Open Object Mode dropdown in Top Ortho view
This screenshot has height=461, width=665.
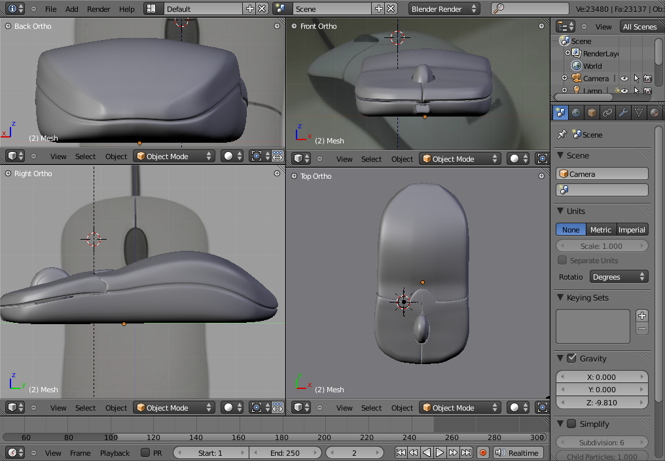click(x=460, y=407)
